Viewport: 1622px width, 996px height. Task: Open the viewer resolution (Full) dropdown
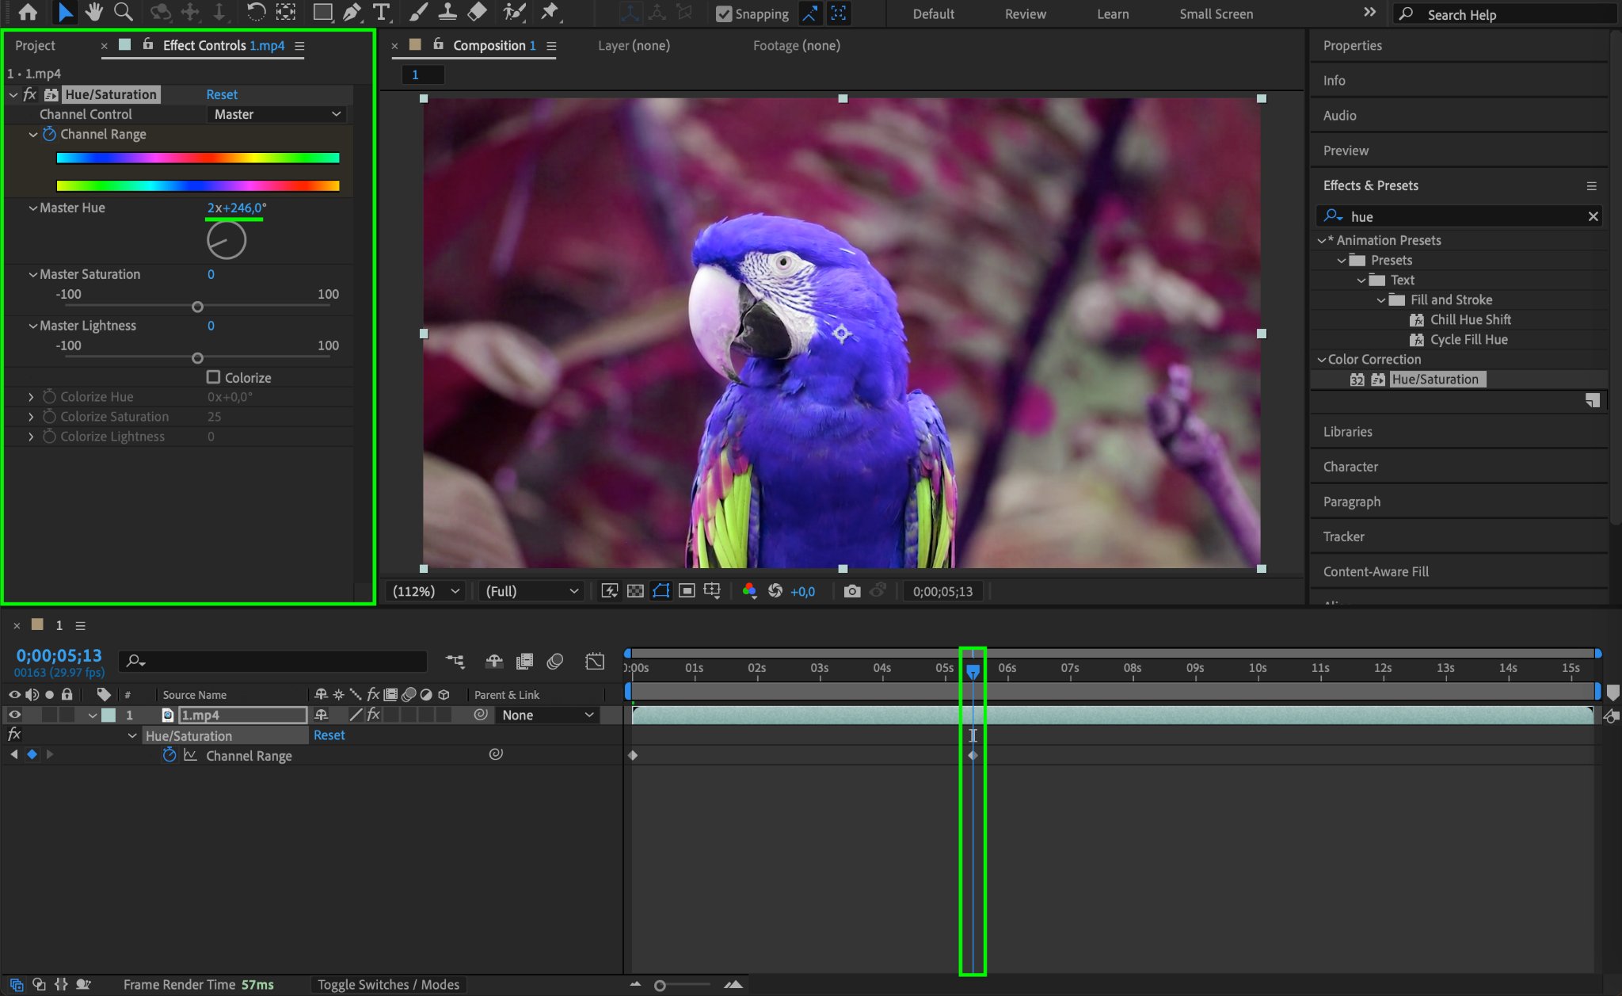coord(531,591)
